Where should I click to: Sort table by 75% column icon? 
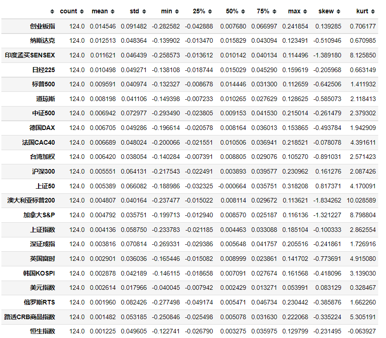(274, 11)
